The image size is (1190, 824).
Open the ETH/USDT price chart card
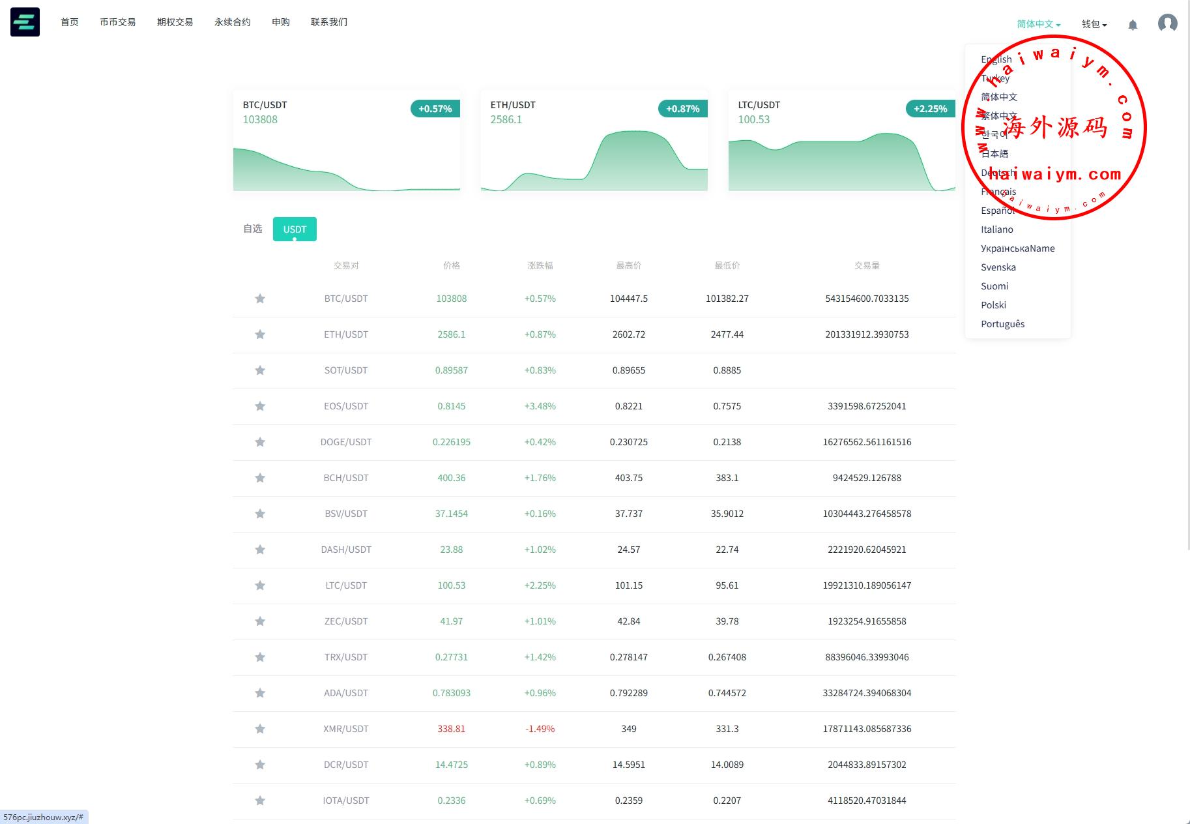594,141
